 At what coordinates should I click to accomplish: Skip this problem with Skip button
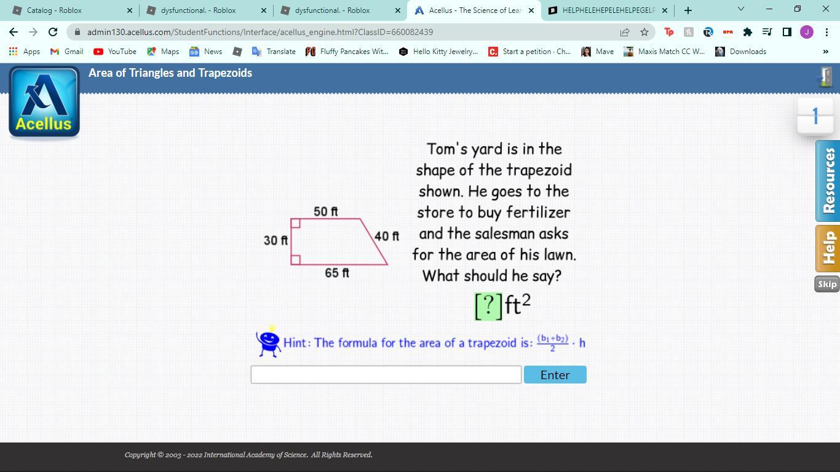click(x=827, y=284)
